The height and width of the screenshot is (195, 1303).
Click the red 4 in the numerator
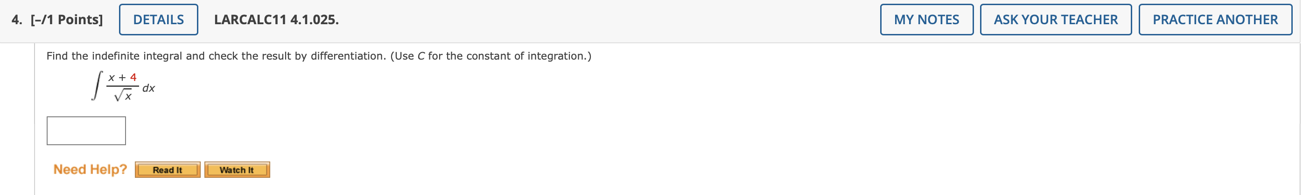tap(133, 77)
